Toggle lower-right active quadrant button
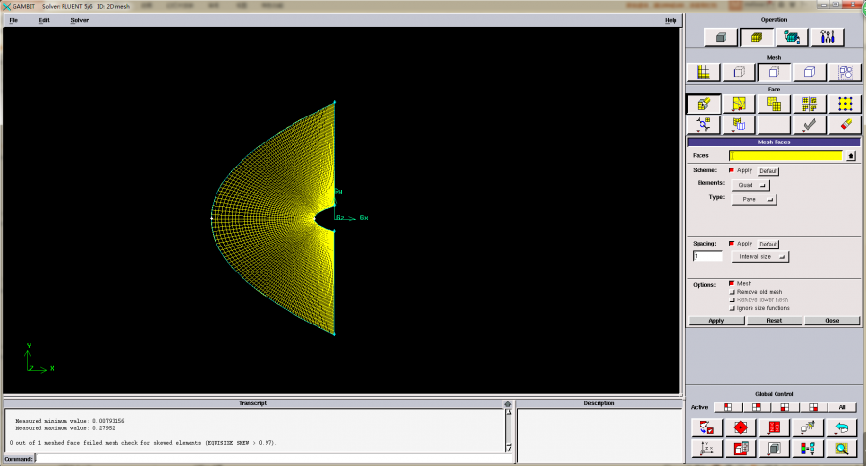 point(813,407)
